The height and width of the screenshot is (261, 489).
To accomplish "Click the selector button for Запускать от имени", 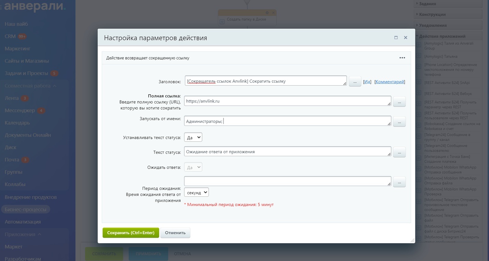I will [399, 121].
